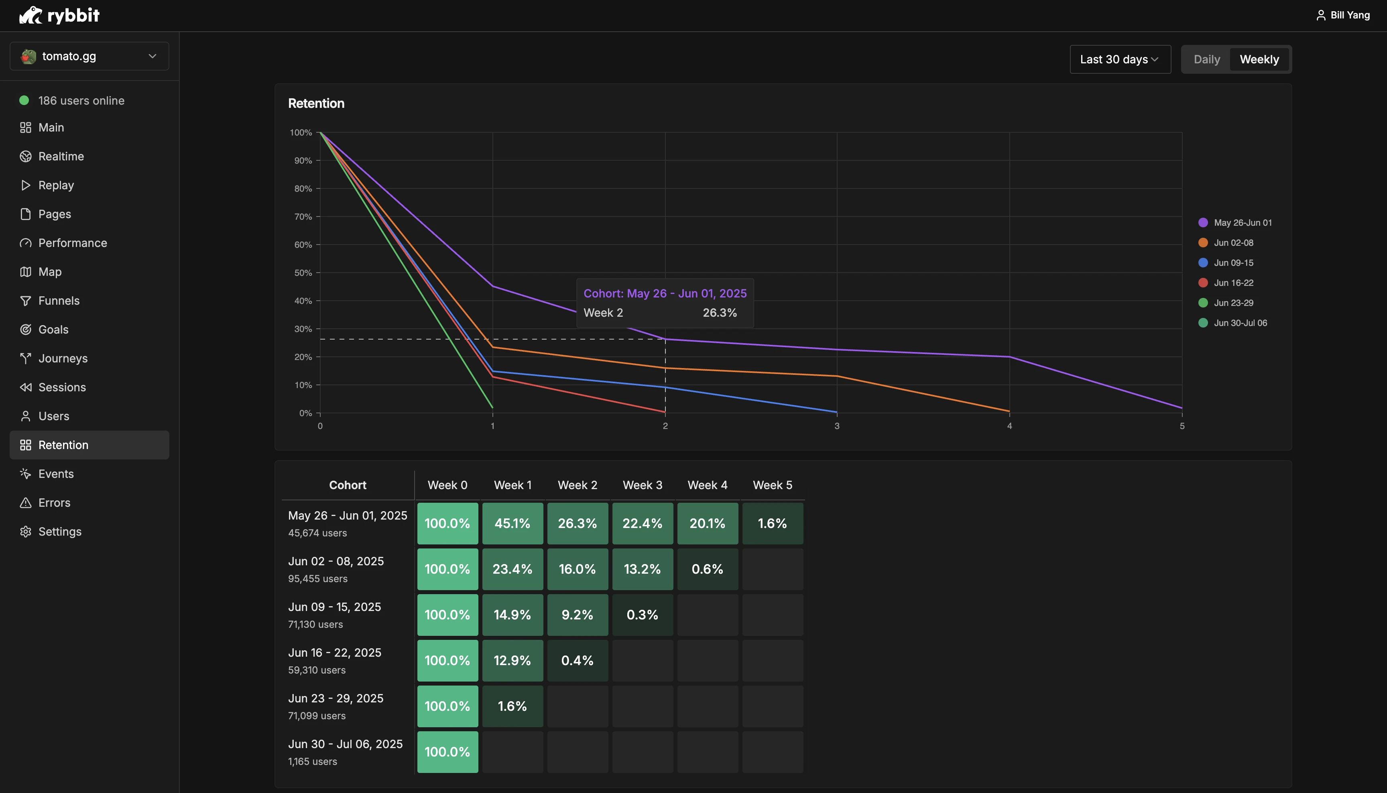Click the site selector chevron arrow
Viewport: 1387px width, 793px height.
pos(153,56)
